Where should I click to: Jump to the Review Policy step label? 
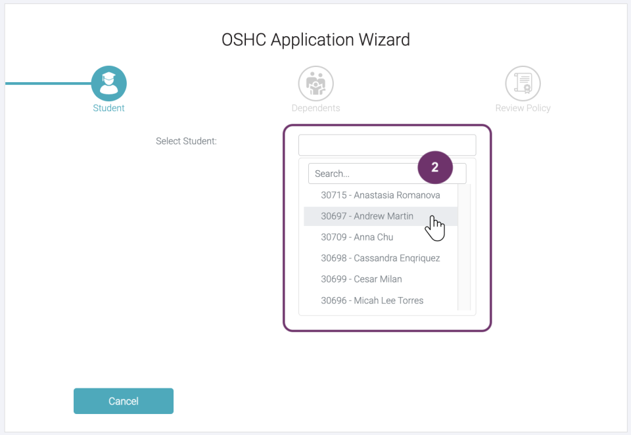click(523, 108)
